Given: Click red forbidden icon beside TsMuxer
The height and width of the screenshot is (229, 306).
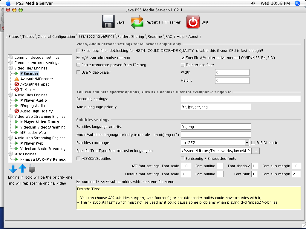Looking at the screenshot, I should (17, 89).
